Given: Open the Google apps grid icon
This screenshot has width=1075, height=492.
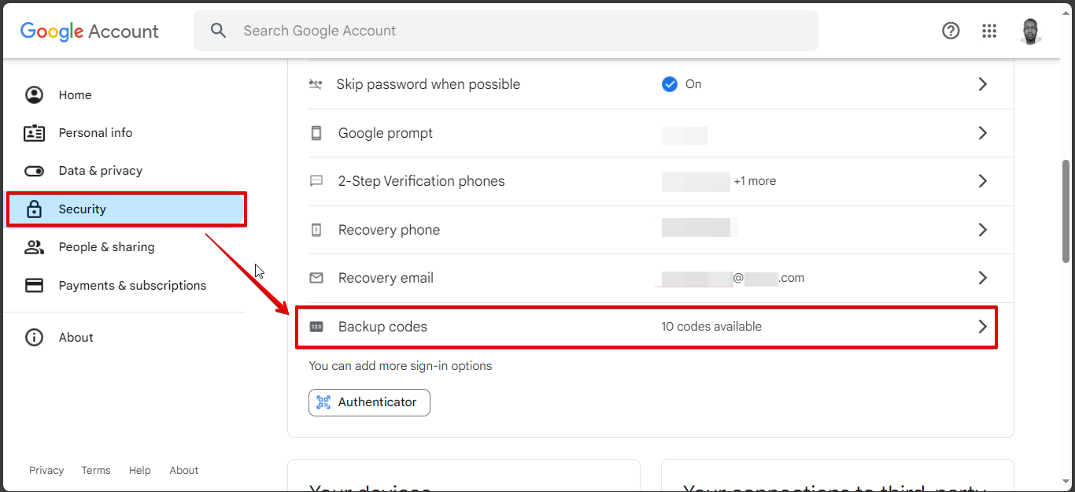Looking at the screenshot, I should tap(989, 31).
